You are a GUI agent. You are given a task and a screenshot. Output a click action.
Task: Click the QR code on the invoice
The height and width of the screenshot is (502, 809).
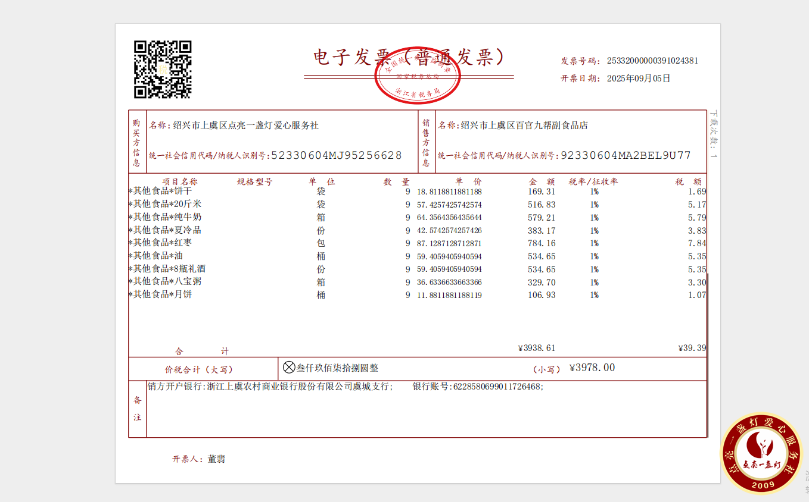pyautogui.click(x=163, y=70)
